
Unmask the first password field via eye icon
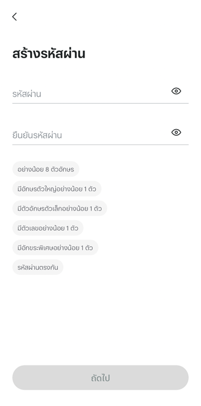(x=176, y=91)
